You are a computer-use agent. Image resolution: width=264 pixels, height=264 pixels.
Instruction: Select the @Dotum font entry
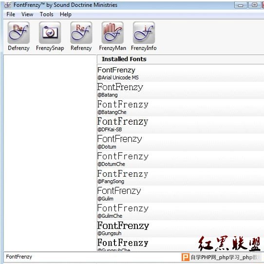[181, 142]
